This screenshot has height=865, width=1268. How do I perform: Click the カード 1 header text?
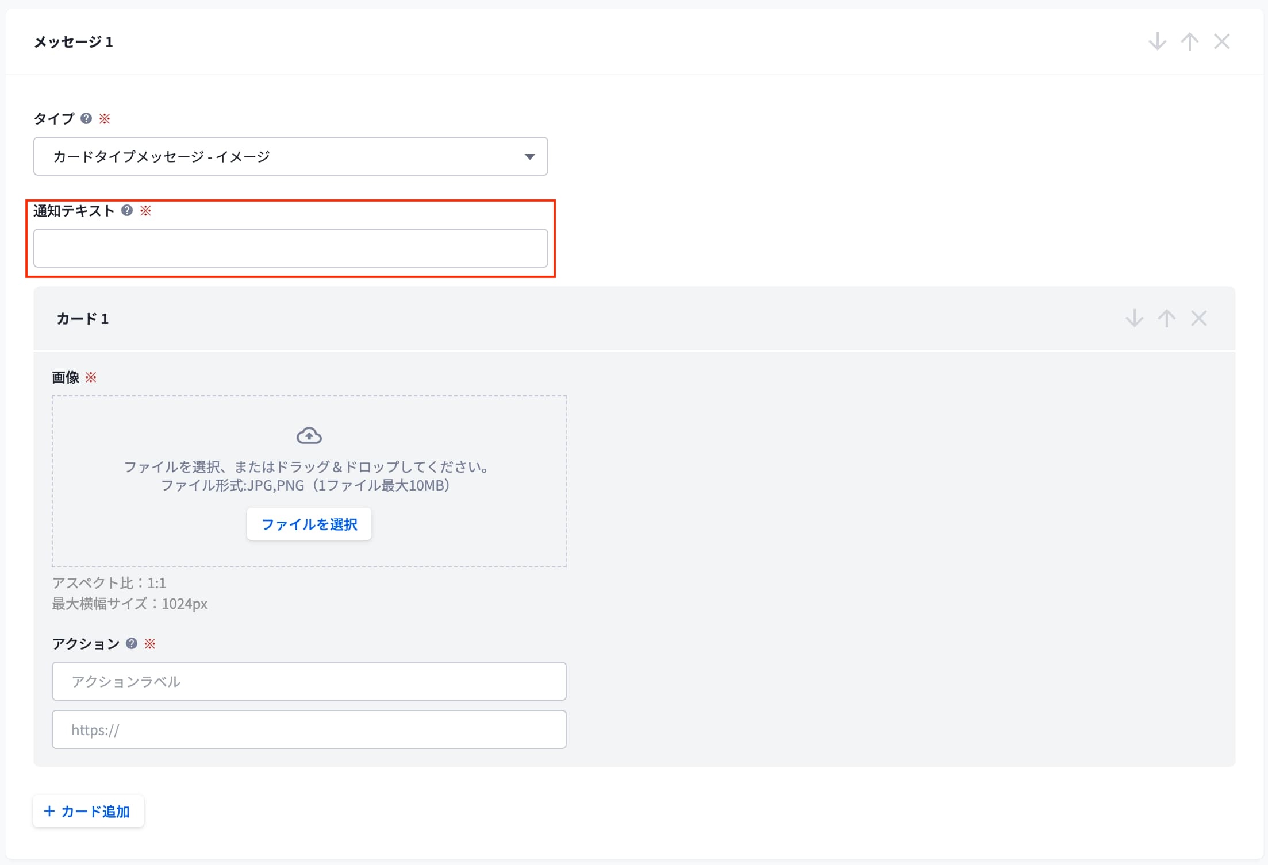tap(82, 319)
